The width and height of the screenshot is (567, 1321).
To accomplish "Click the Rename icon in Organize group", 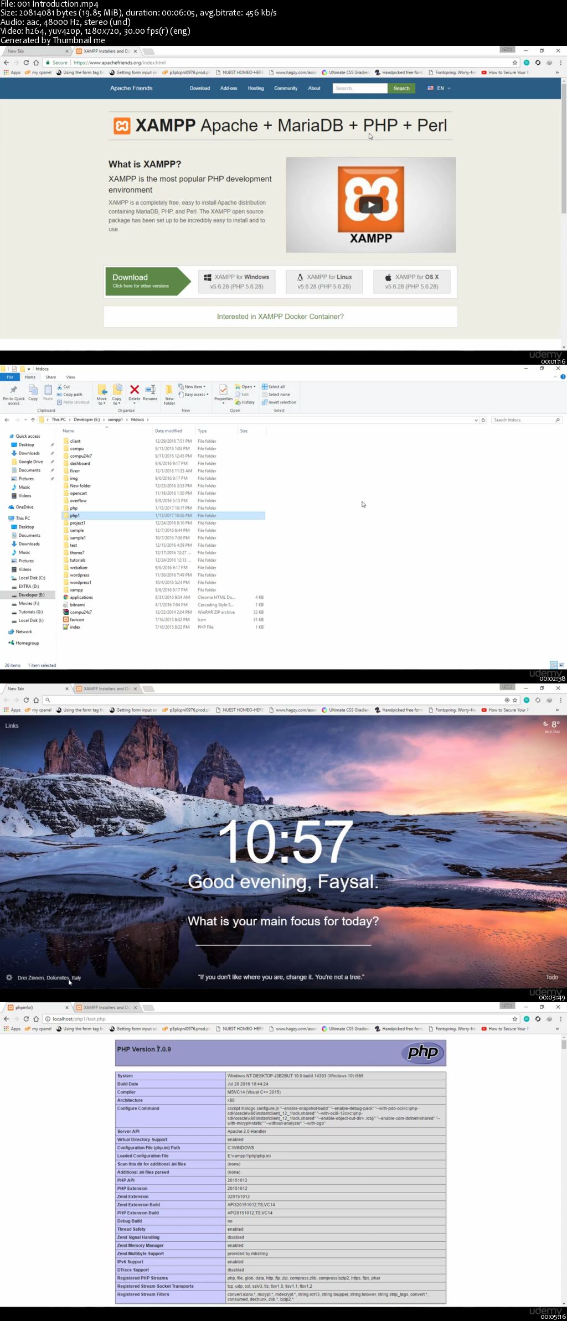I will coord(150,390).
